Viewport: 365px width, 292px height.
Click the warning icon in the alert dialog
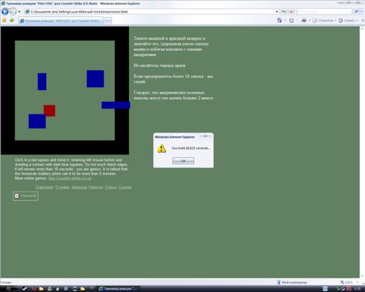click(x=162, y=148)
